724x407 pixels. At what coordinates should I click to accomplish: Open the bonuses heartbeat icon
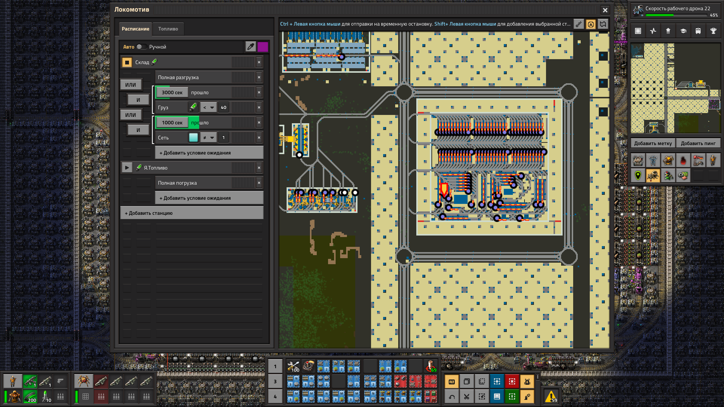pos(653,31)
